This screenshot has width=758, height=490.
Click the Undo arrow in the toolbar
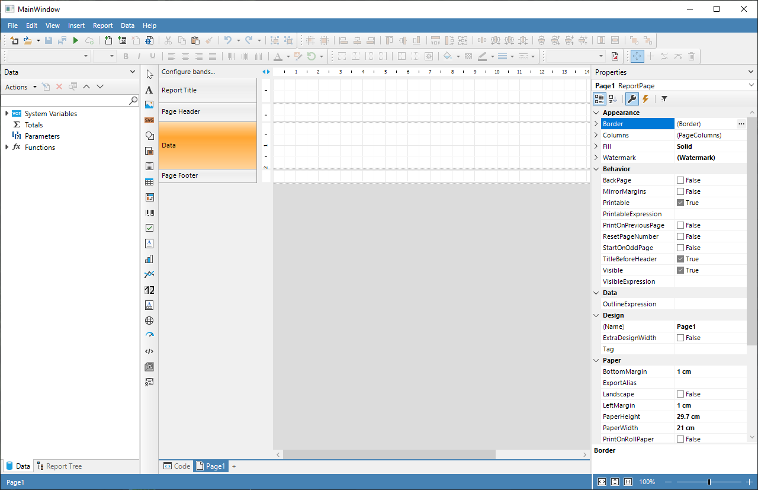pyautogui.click(x=229, y=40)
